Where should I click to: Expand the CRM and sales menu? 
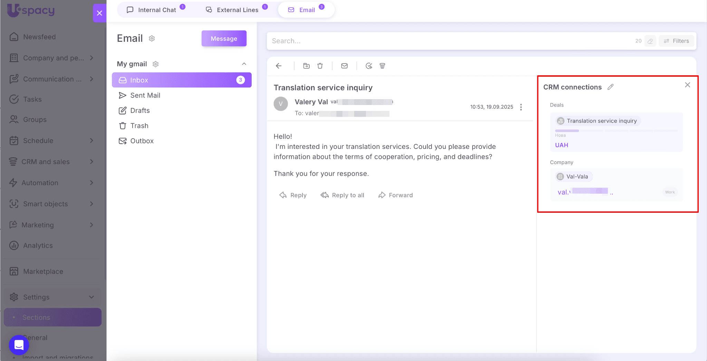[91, 162]
